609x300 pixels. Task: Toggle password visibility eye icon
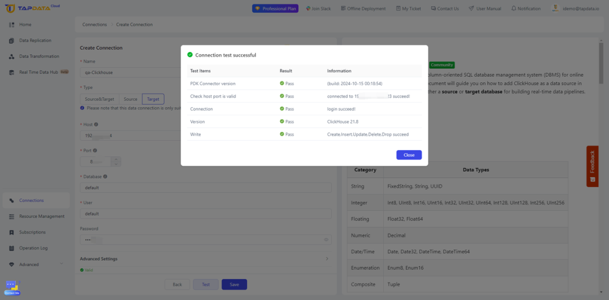coord(326,239)
